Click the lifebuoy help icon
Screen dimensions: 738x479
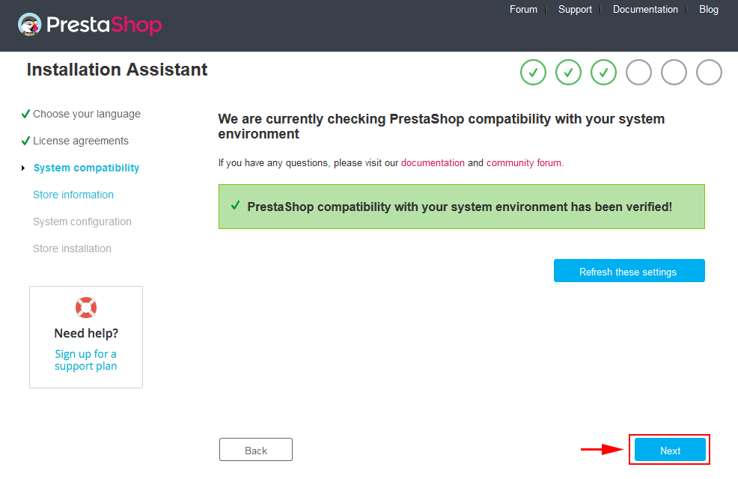coord(86,308)
